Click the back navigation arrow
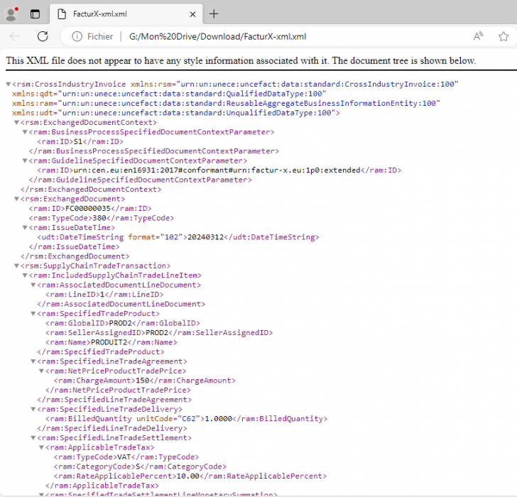Image resolution: width=517 pixels, height=497 pixels. 15,37
